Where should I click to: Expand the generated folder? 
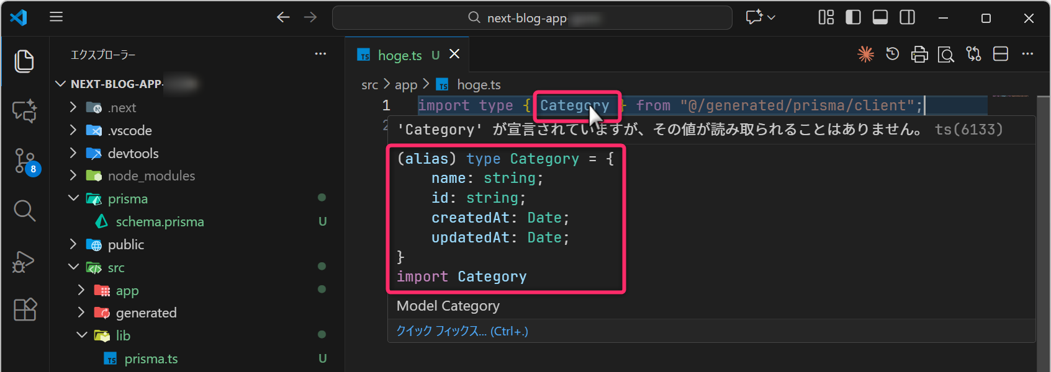click(x=146, y=313)
